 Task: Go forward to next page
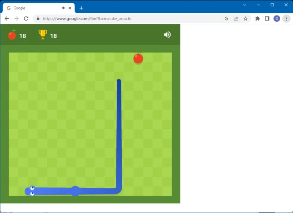16,18
